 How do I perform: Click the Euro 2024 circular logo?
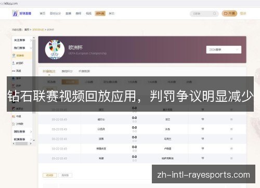(55, 49)
